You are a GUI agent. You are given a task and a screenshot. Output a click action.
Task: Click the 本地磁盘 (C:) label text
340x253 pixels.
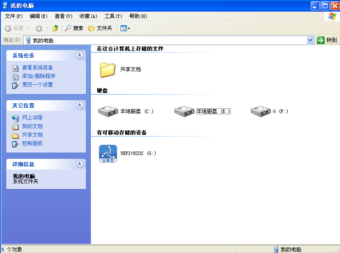(x=137, y=111)
